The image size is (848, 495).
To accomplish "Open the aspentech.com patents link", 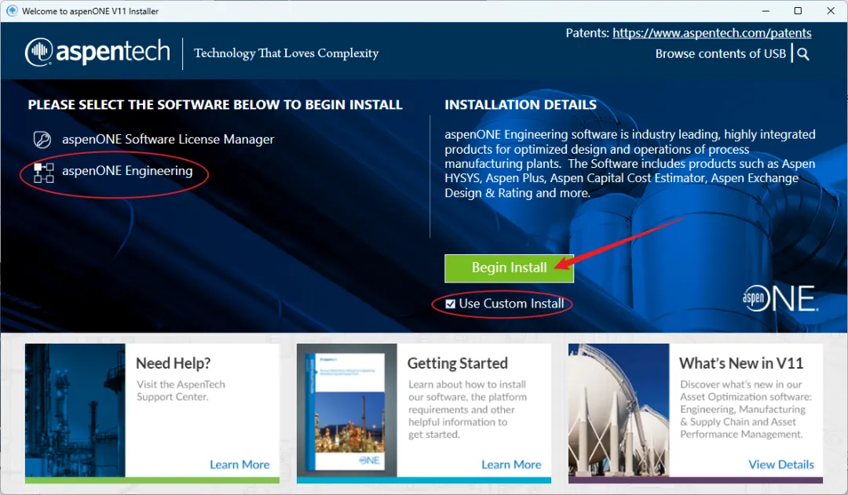I will [711, 33].
